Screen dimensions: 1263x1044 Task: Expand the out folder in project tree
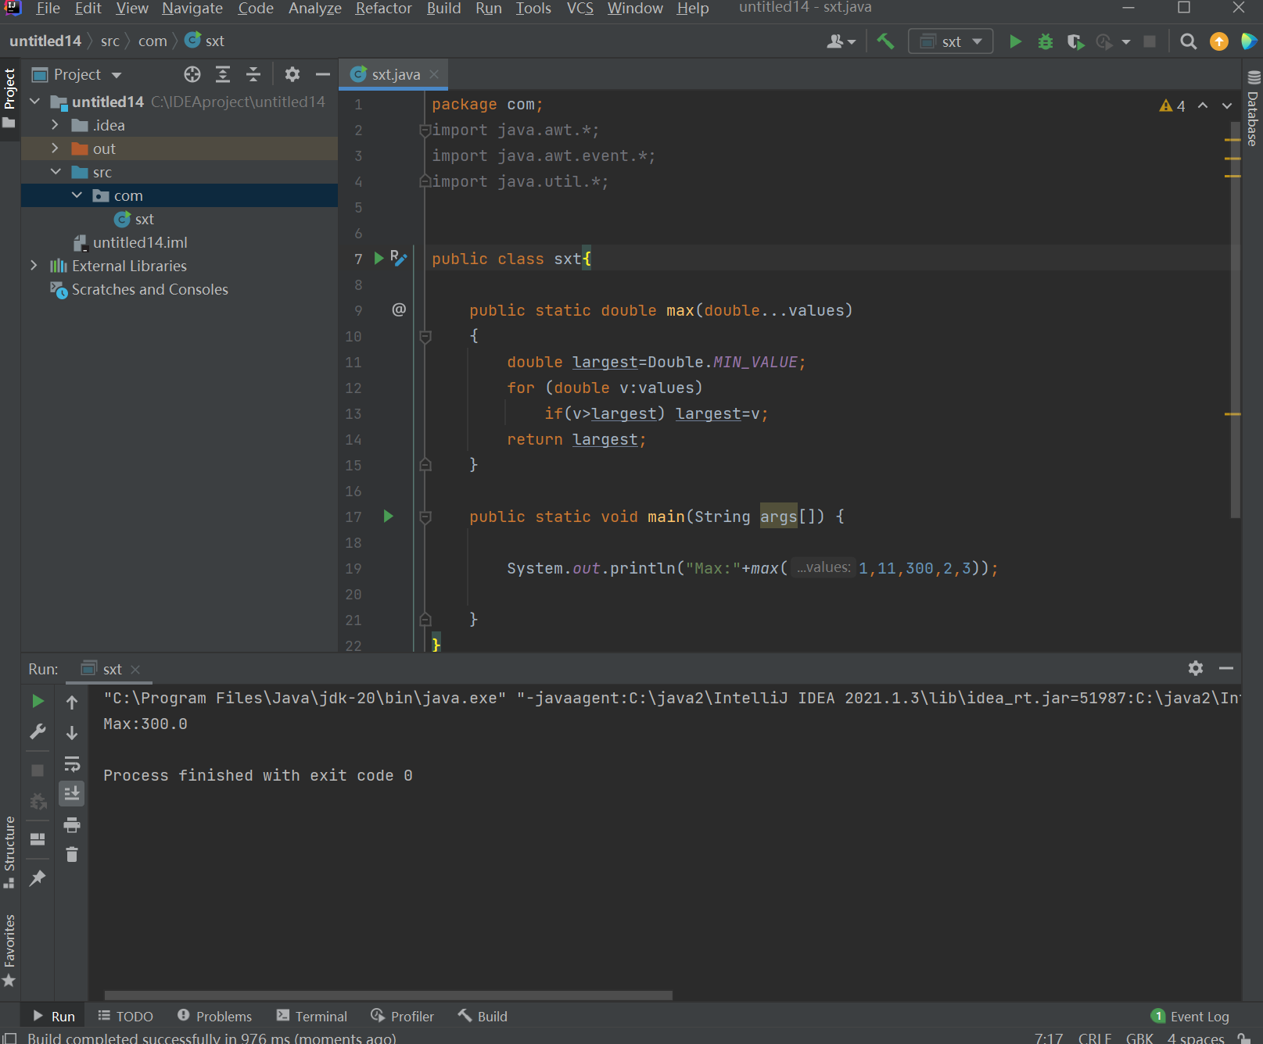[55, 148]
